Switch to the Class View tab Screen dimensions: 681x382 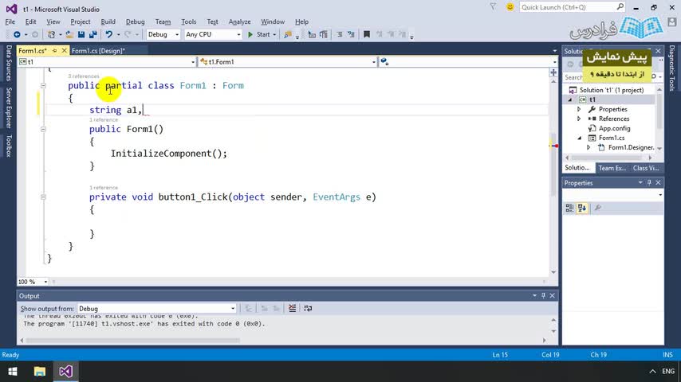click(646, 168)
